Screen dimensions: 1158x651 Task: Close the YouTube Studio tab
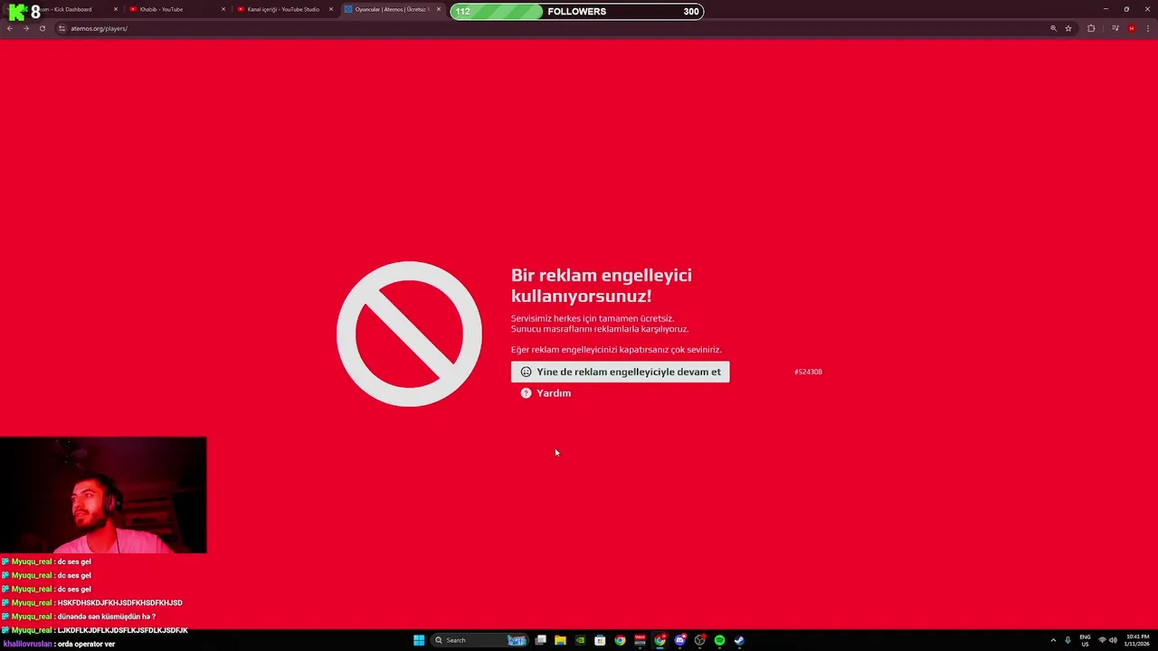point(331,9)
